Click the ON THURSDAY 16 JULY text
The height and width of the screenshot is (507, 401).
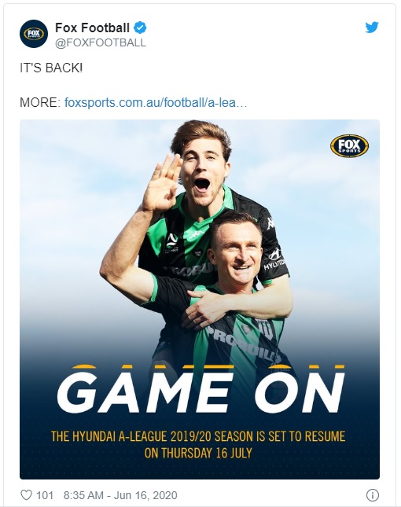tap(198, 453)
